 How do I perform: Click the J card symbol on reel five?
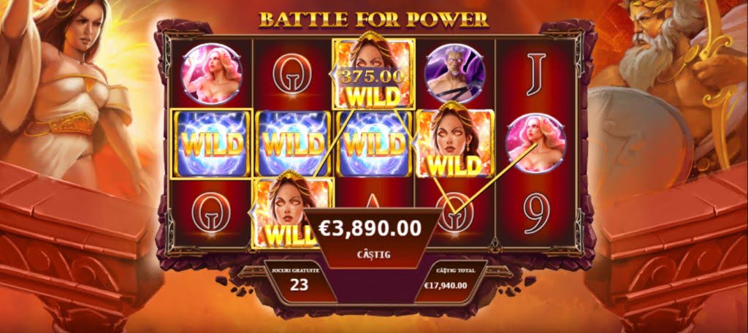pyautogui.click(x=535, y=74)
